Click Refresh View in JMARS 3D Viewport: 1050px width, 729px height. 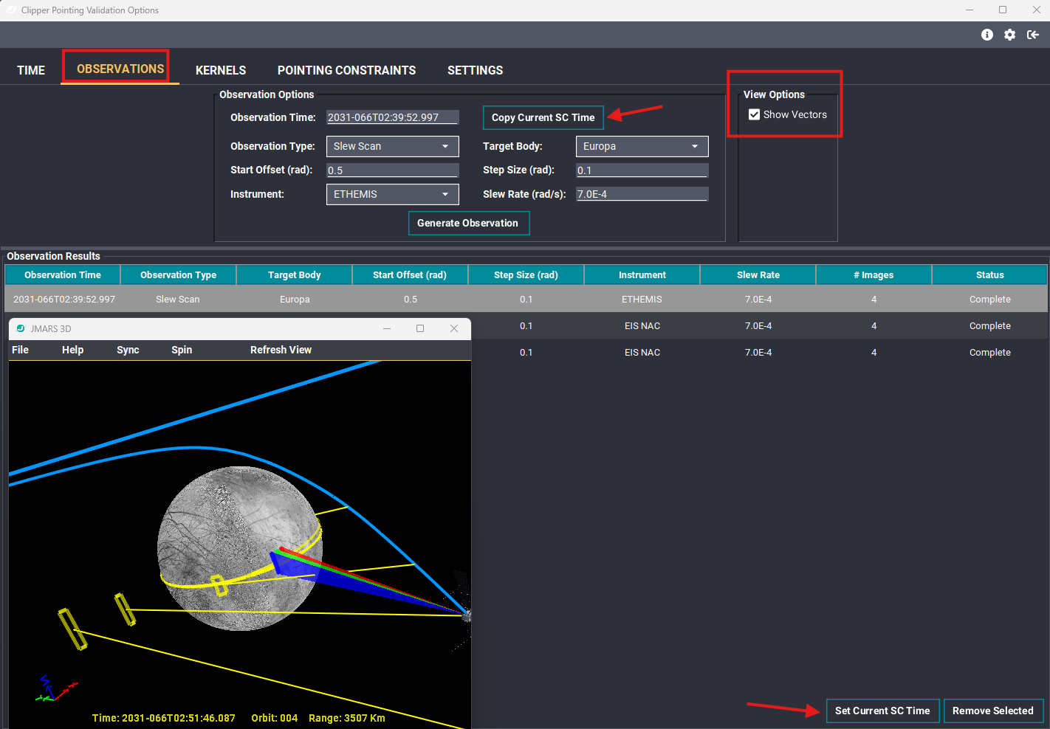pyautogui.click(x=281, y=350)
